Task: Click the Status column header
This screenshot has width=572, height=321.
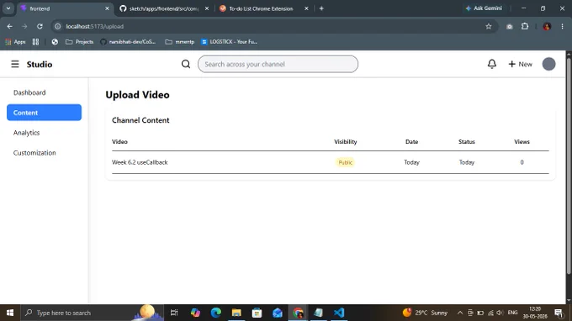Action: coord(467,142)
